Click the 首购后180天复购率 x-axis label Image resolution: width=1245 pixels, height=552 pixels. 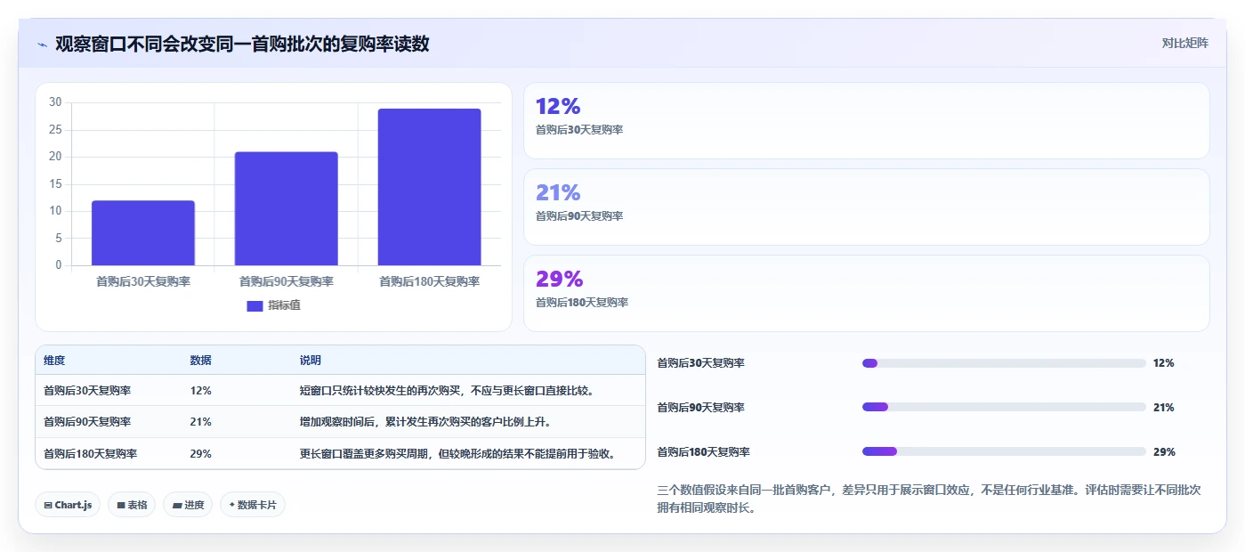tap(429, 281)
